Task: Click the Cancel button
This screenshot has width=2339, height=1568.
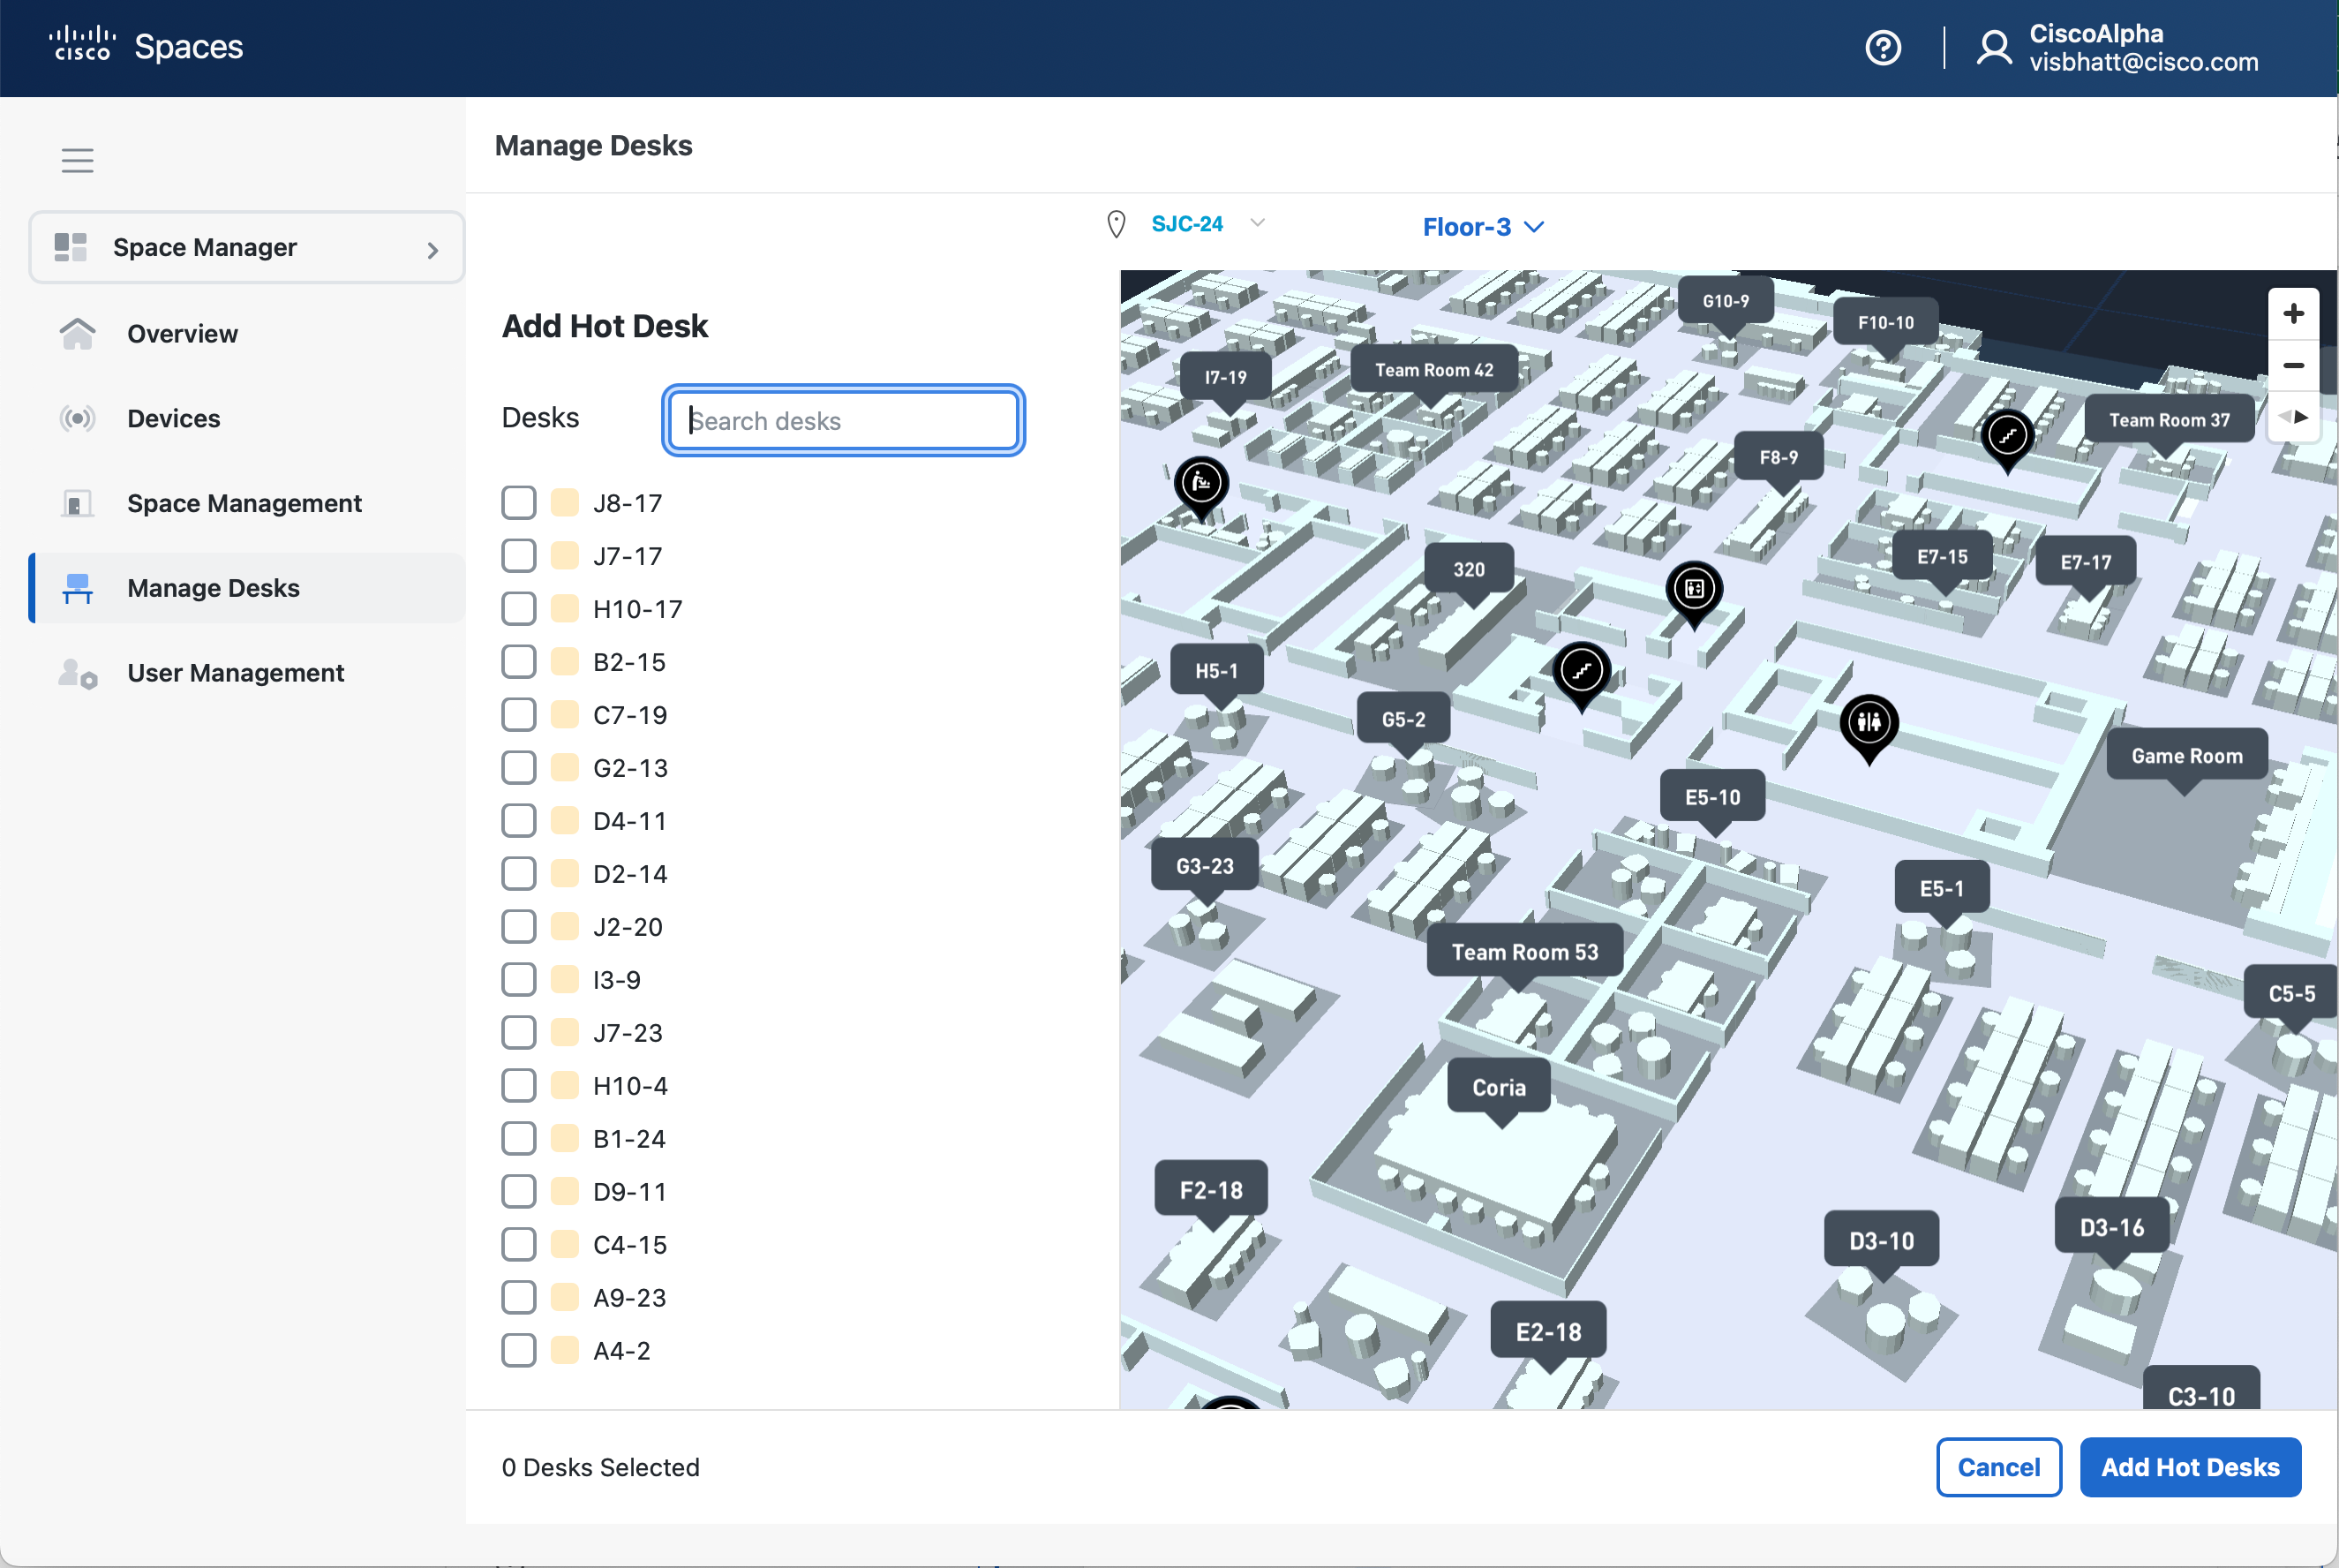Action: pos(1999,1467)
